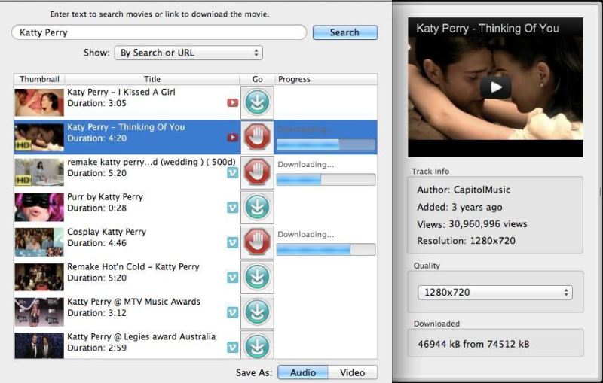Stop downloading Katy Perry - Thinking Of You
603x383 pixels.
(x=257, y=138)
